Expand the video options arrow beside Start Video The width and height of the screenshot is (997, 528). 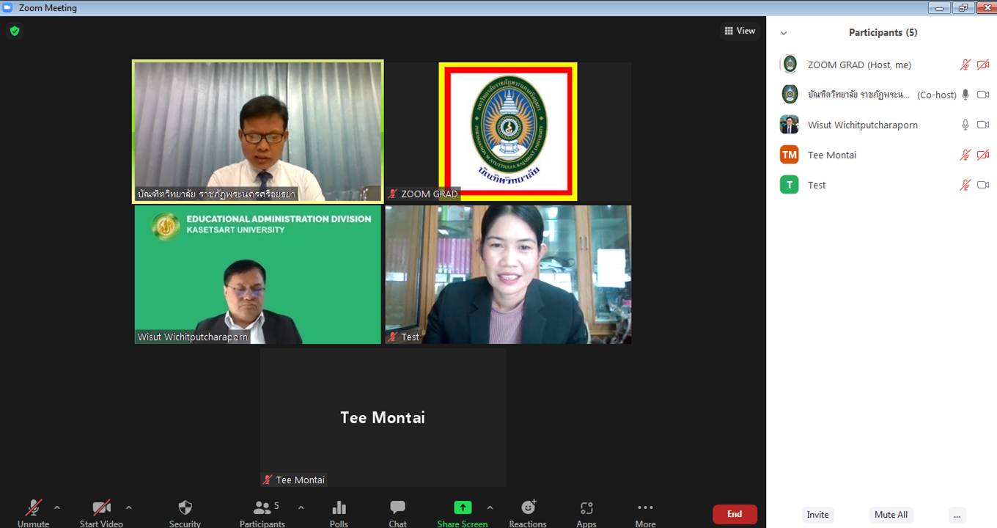click(129, 507)
